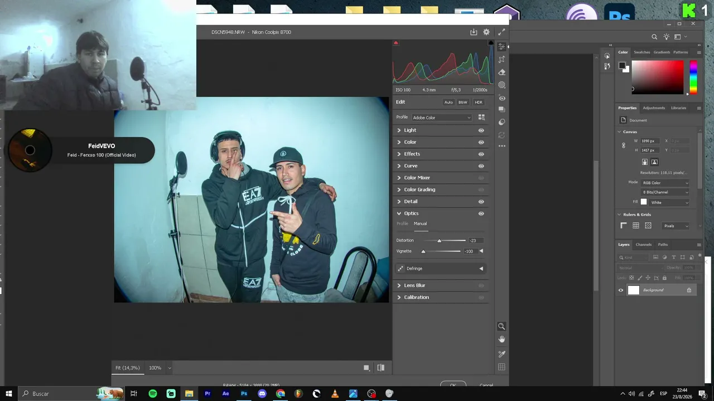Select the color sampler eyedropper tool
Image resolution: width=714 pixels, height=401 pixels.
501,354
